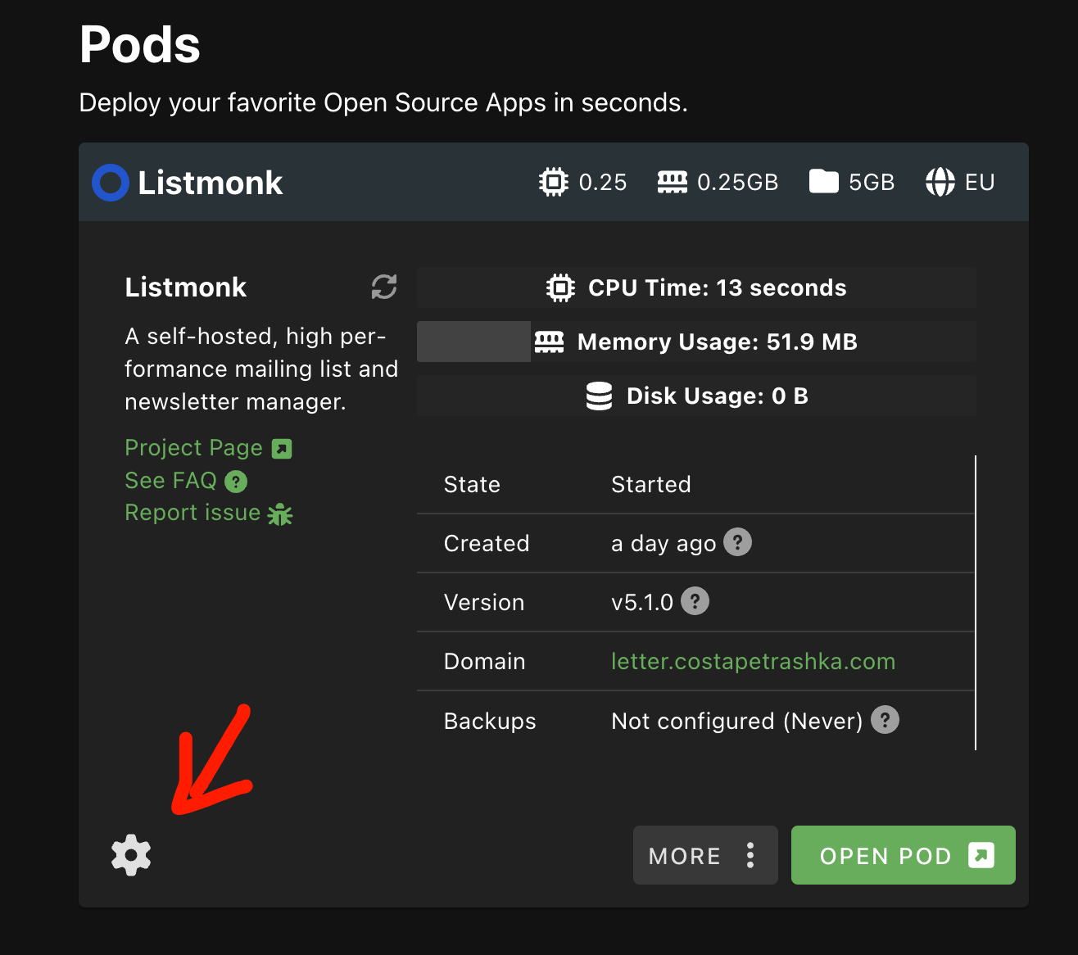Click the Listmonk pod header title
This screenshot has height=955, width=1078.
click(210, 183)
